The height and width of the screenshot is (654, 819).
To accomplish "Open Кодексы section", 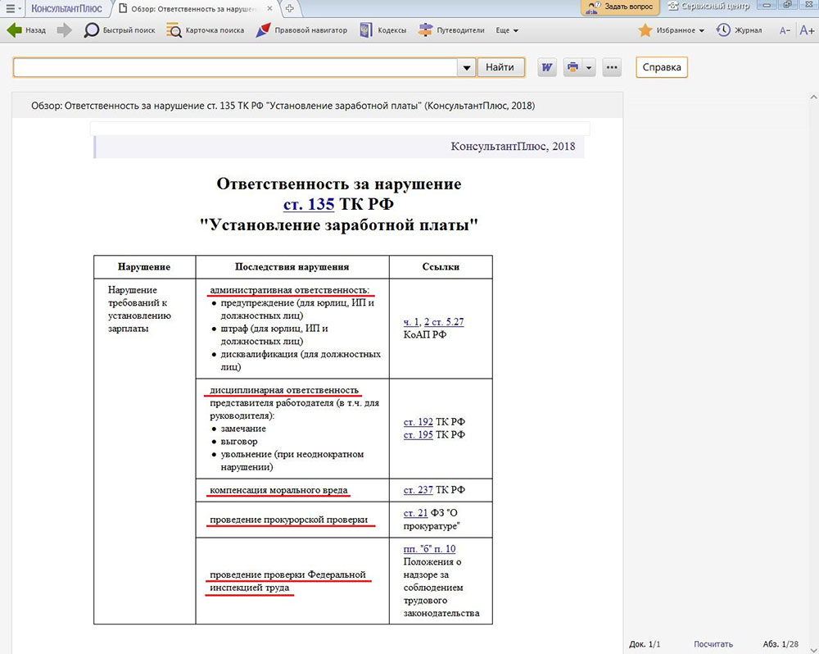I will pyautogui.click(x=382, y=30).
